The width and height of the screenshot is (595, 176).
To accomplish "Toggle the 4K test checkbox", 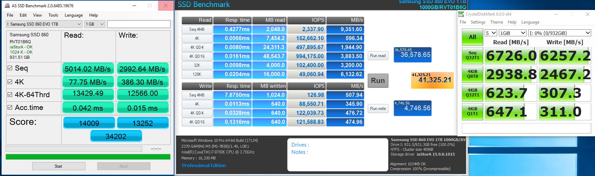I will [10, 82].
